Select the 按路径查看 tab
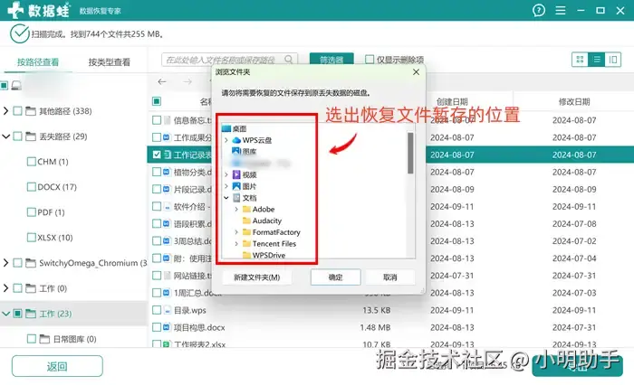 [x=38, y=62]
